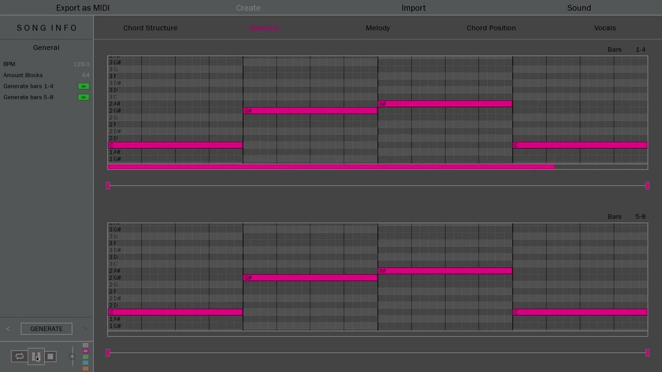Select the pink bassline track square
Viewport: 662px width, 372px height.
pyautogui.click(x=85, y=351)
